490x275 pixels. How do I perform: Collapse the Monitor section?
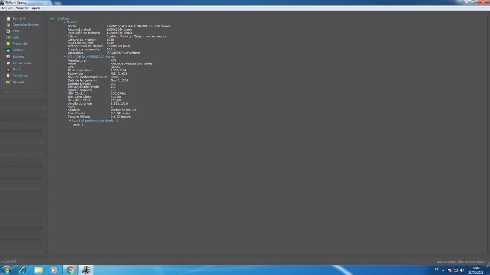(x=64, y=22)
